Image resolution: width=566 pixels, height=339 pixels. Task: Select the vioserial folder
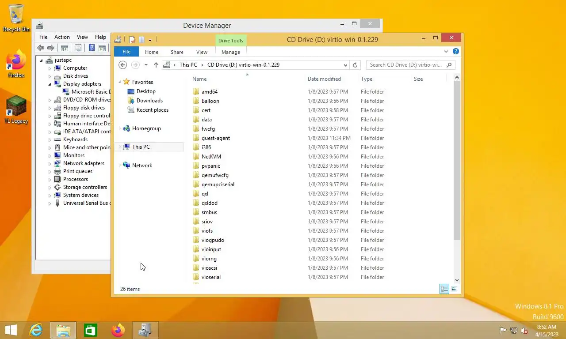(x=211, y=277)
